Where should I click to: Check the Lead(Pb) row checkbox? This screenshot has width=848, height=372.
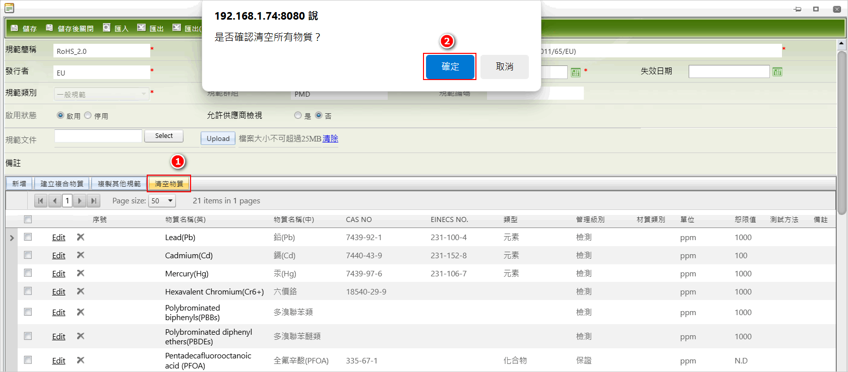pyautogui.click(x=28, y=237)
